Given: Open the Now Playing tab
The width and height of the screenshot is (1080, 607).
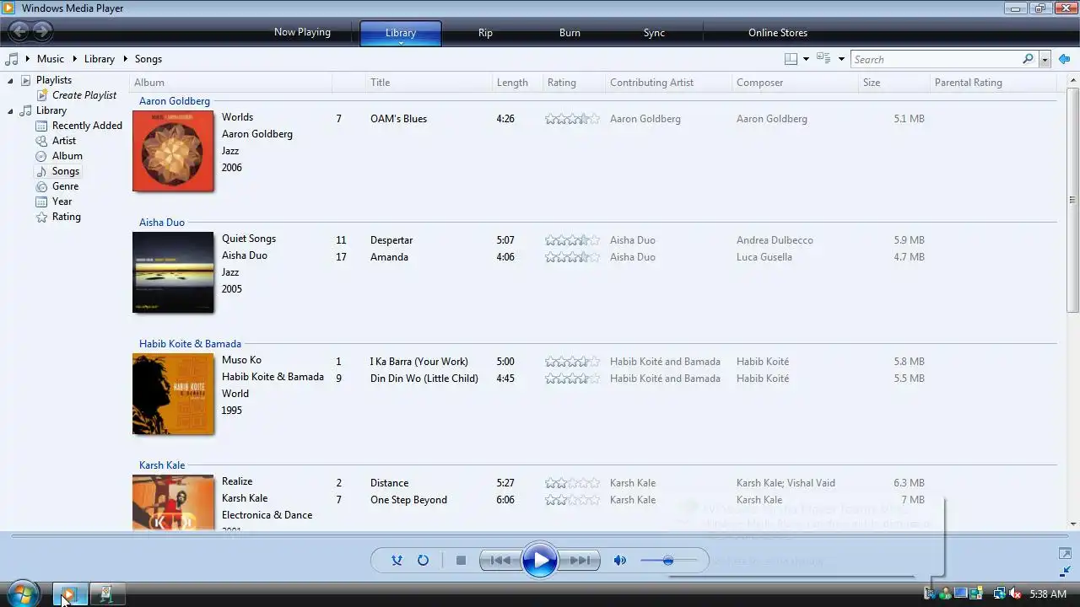Looking at the screenshot, I should click(x=302, y=32).
